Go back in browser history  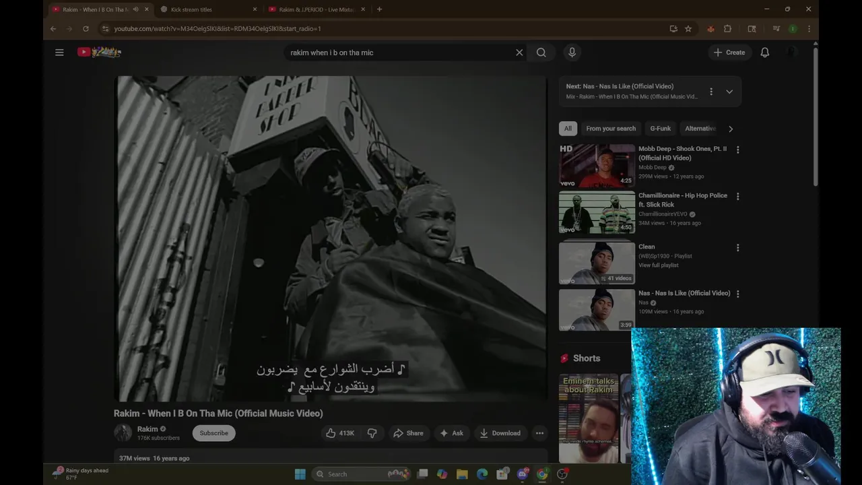[x=53, y=29]
